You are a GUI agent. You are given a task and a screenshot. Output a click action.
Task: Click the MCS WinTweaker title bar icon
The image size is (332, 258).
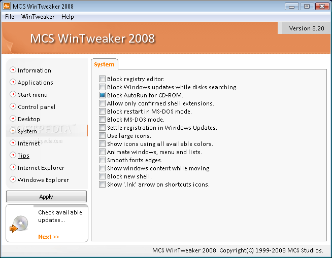(7, 6)
